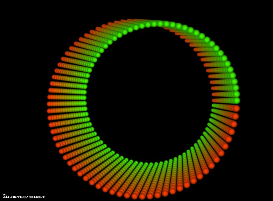Click the bottommost red sphere of the ring
The image size is (273, 201).
(142, 196)
